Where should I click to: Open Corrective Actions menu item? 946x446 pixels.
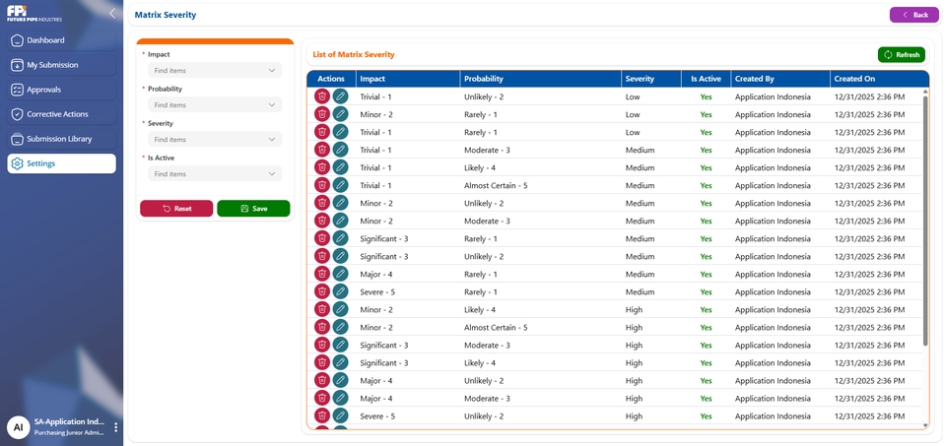click(61, 114)
